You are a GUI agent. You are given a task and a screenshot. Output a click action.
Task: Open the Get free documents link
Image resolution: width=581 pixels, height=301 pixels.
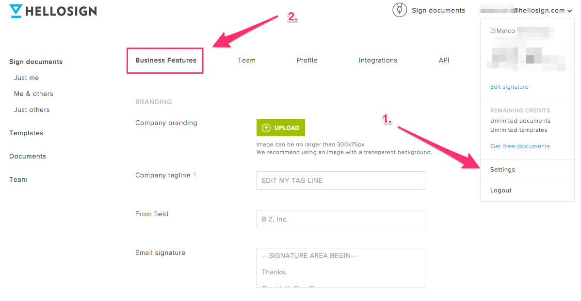[x=520, y=146]
